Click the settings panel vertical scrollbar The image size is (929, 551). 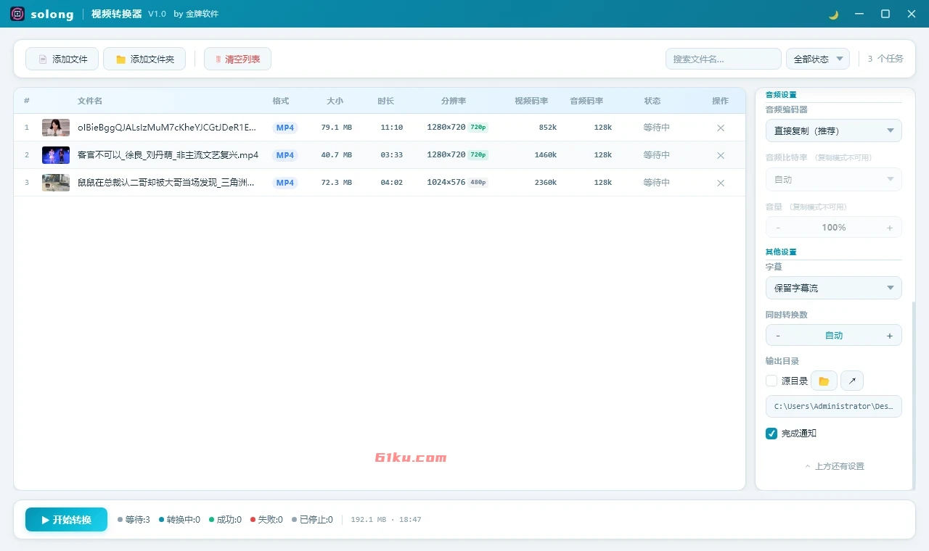pyautogui.click(x=913, y=395)
